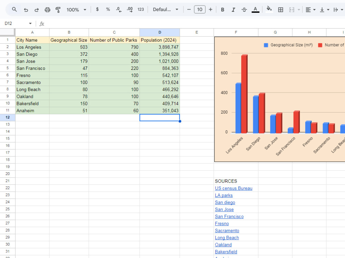Select row 12 header

(x=8, y=117)
